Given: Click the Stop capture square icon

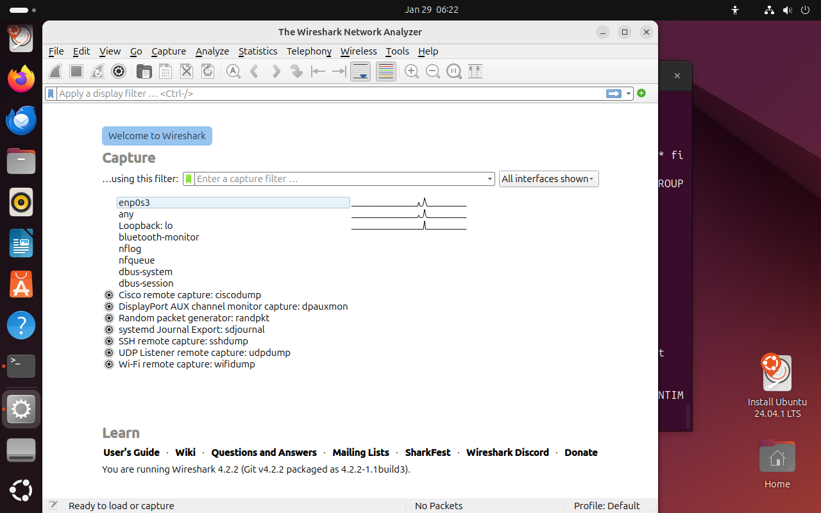Looking at the screenshot, I should (x=76, y=71).
